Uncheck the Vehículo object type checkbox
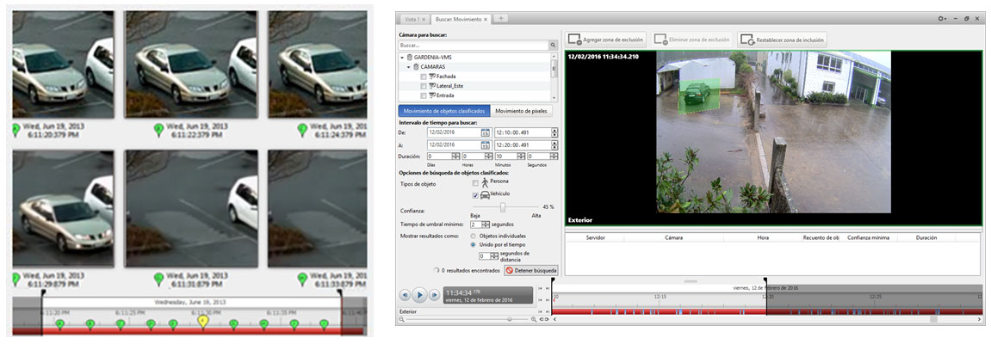 475,195
